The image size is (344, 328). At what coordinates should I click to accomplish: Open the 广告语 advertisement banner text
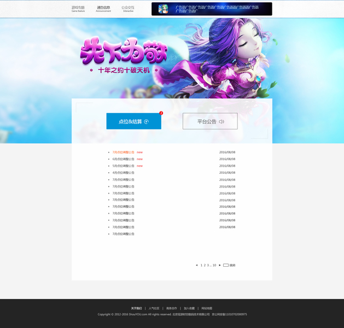pyautogui.click(x=217, y=9)
